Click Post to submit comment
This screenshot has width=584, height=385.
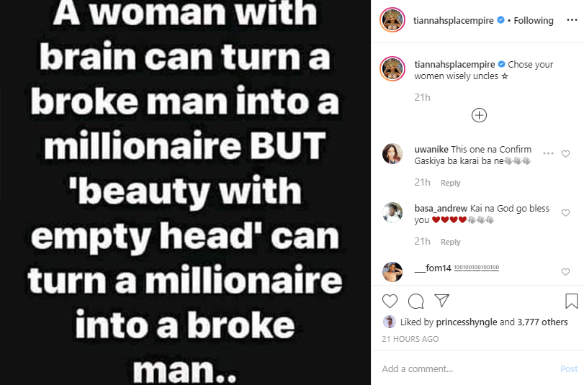click(x=569, y=369)
